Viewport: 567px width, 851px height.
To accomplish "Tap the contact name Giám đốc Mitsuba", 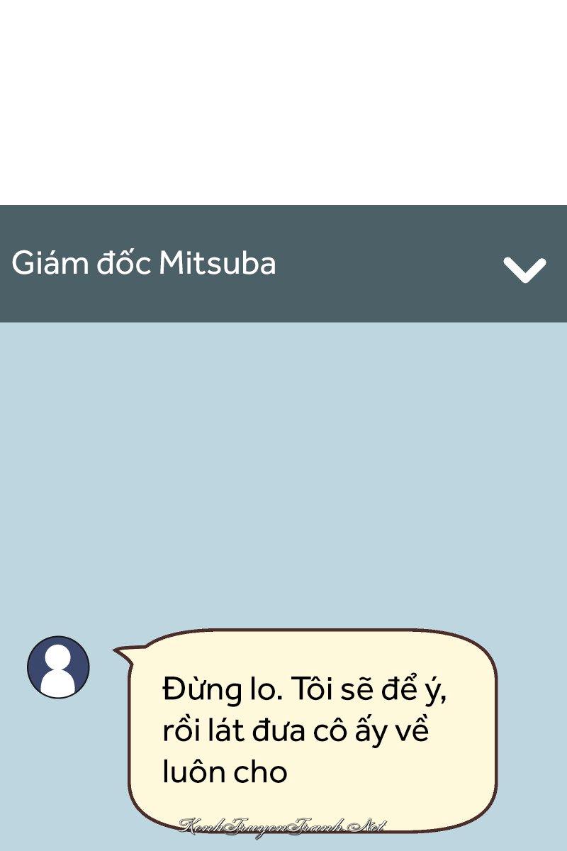I will click(144, 264).
